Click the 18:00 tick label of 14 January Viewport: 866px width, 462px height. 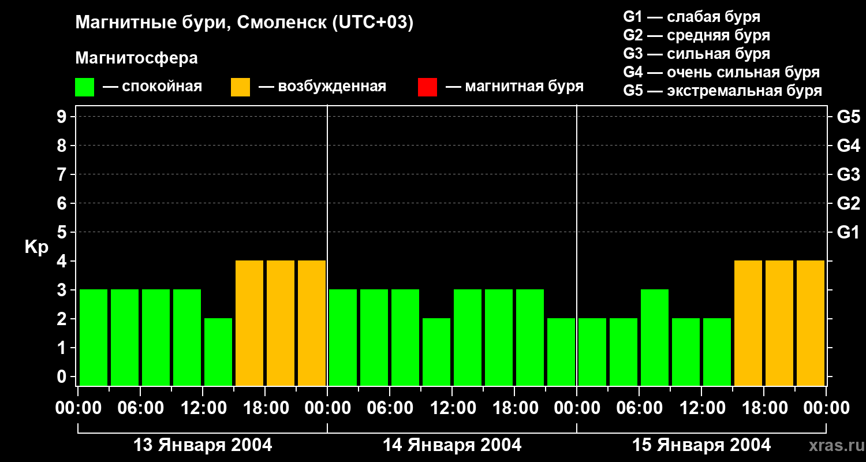tap(514, 408)
